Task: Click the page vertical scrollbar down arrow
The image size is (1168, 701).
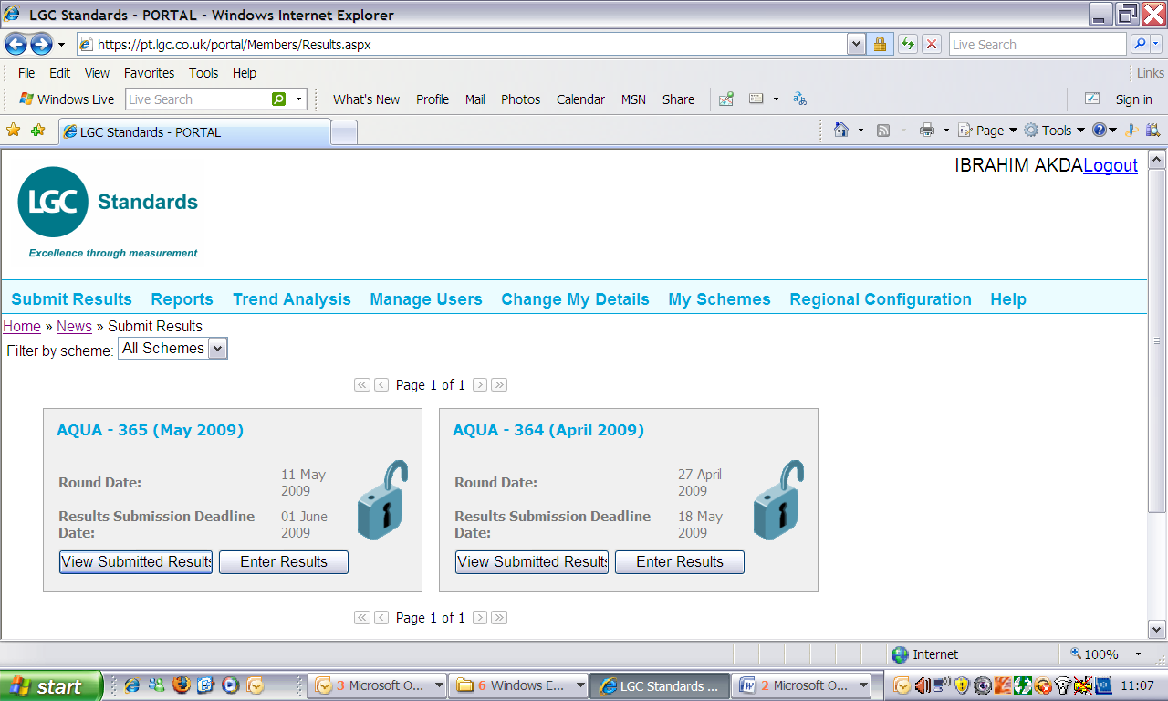Action: (x=1156, y=629)
